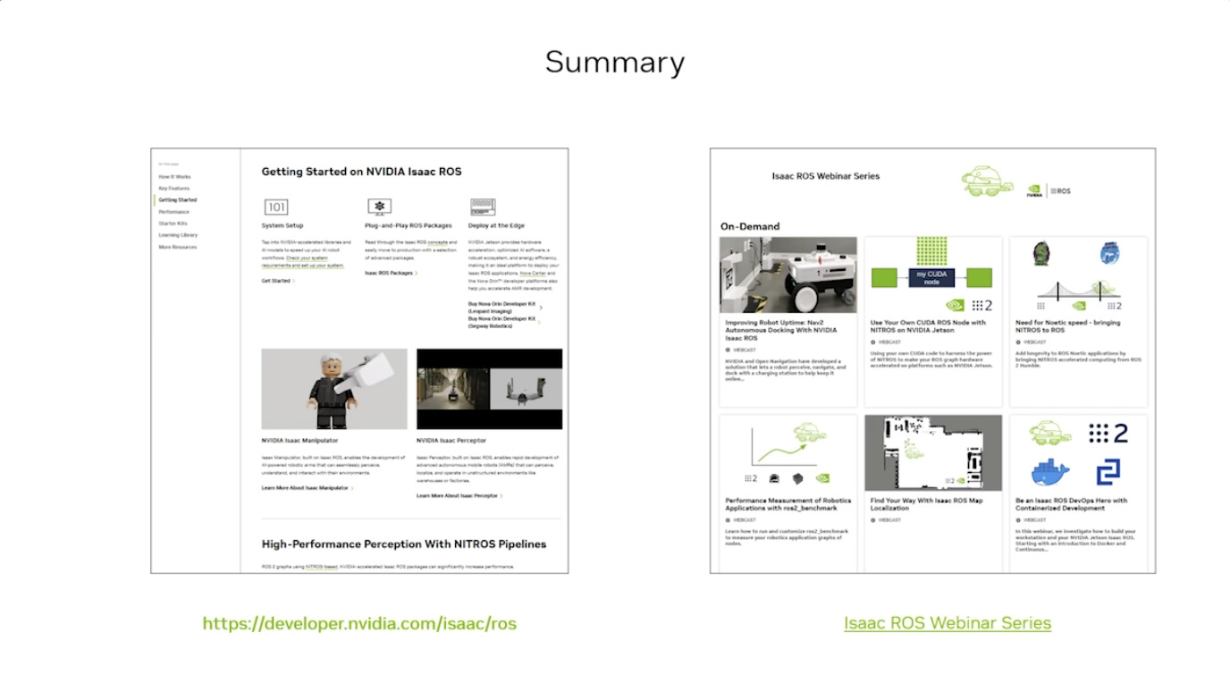Open the developer.nvidia.com/isaac/ros URL
The image size is (1230, 692).
[359, 623]
